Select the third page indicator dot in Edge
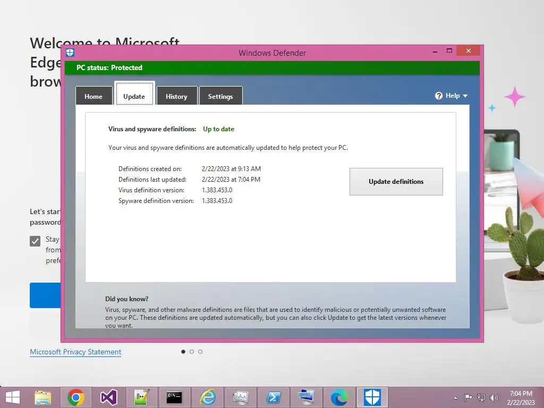 [200, 352]
